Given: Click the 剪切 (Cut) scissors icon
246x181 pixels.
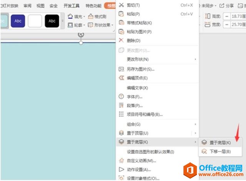Looking at the screenshot, I should pyautogui.click(x=121, y=5).
